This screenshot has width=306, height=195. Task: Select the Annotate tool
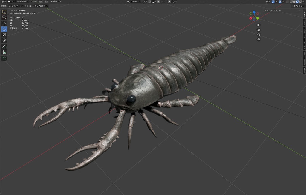[4, 46]
